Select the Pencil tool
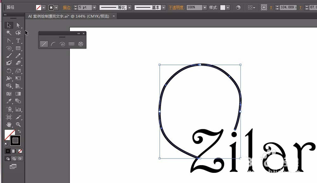This screenshot has height=183, width=317. click(x=18, y=56)
